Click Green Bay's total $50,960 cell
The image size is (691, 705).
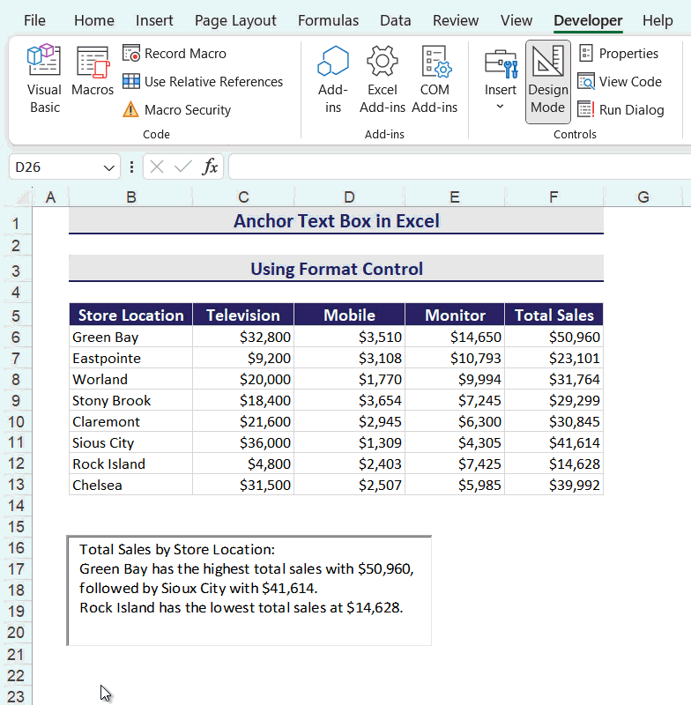click(554, 337)
